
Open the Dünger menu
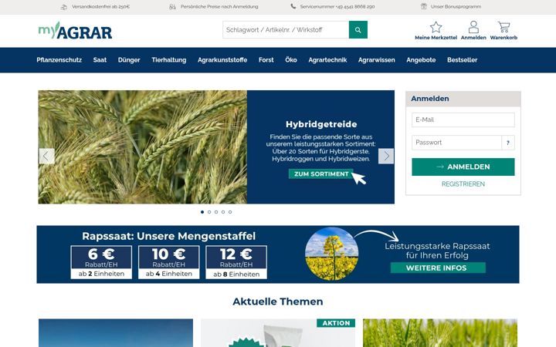click(x=129, y=60)
